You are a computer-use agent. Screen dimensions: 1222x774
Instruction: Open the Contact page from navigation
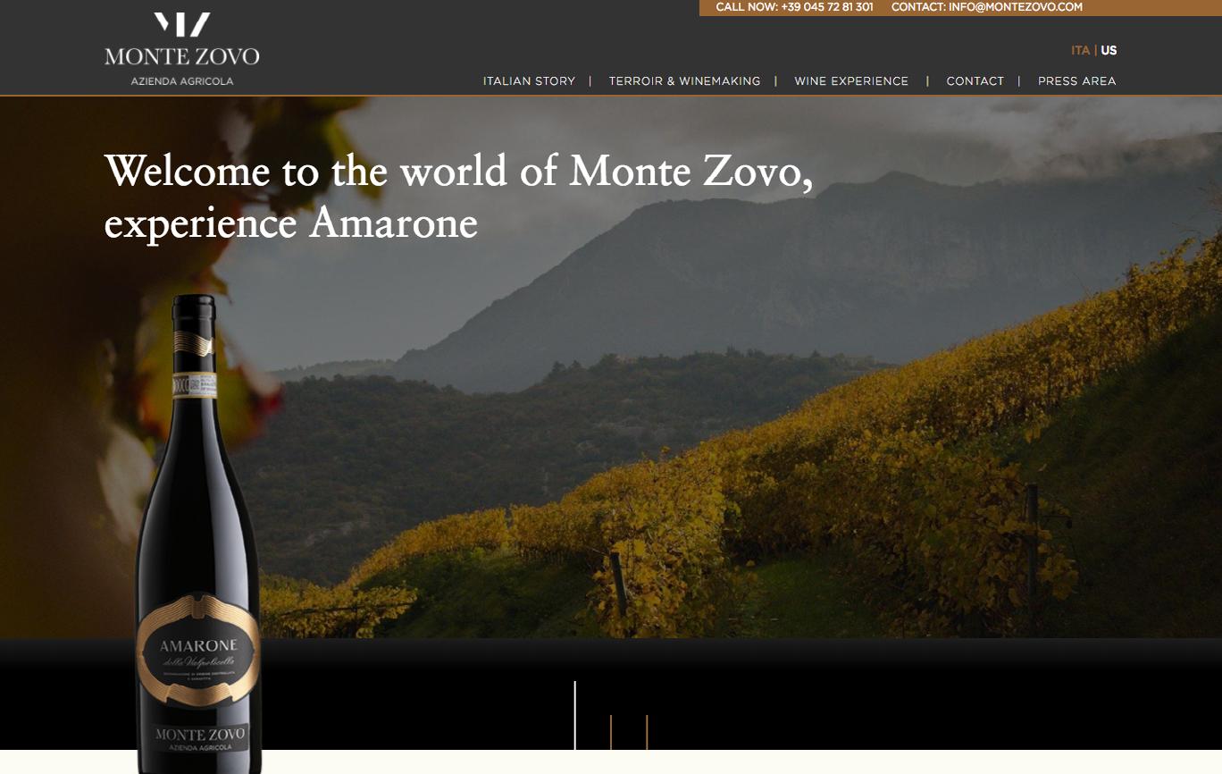tap(975, 80)
